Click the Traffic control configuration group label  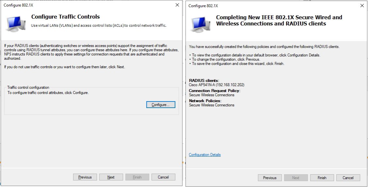[x=28, y=87]
